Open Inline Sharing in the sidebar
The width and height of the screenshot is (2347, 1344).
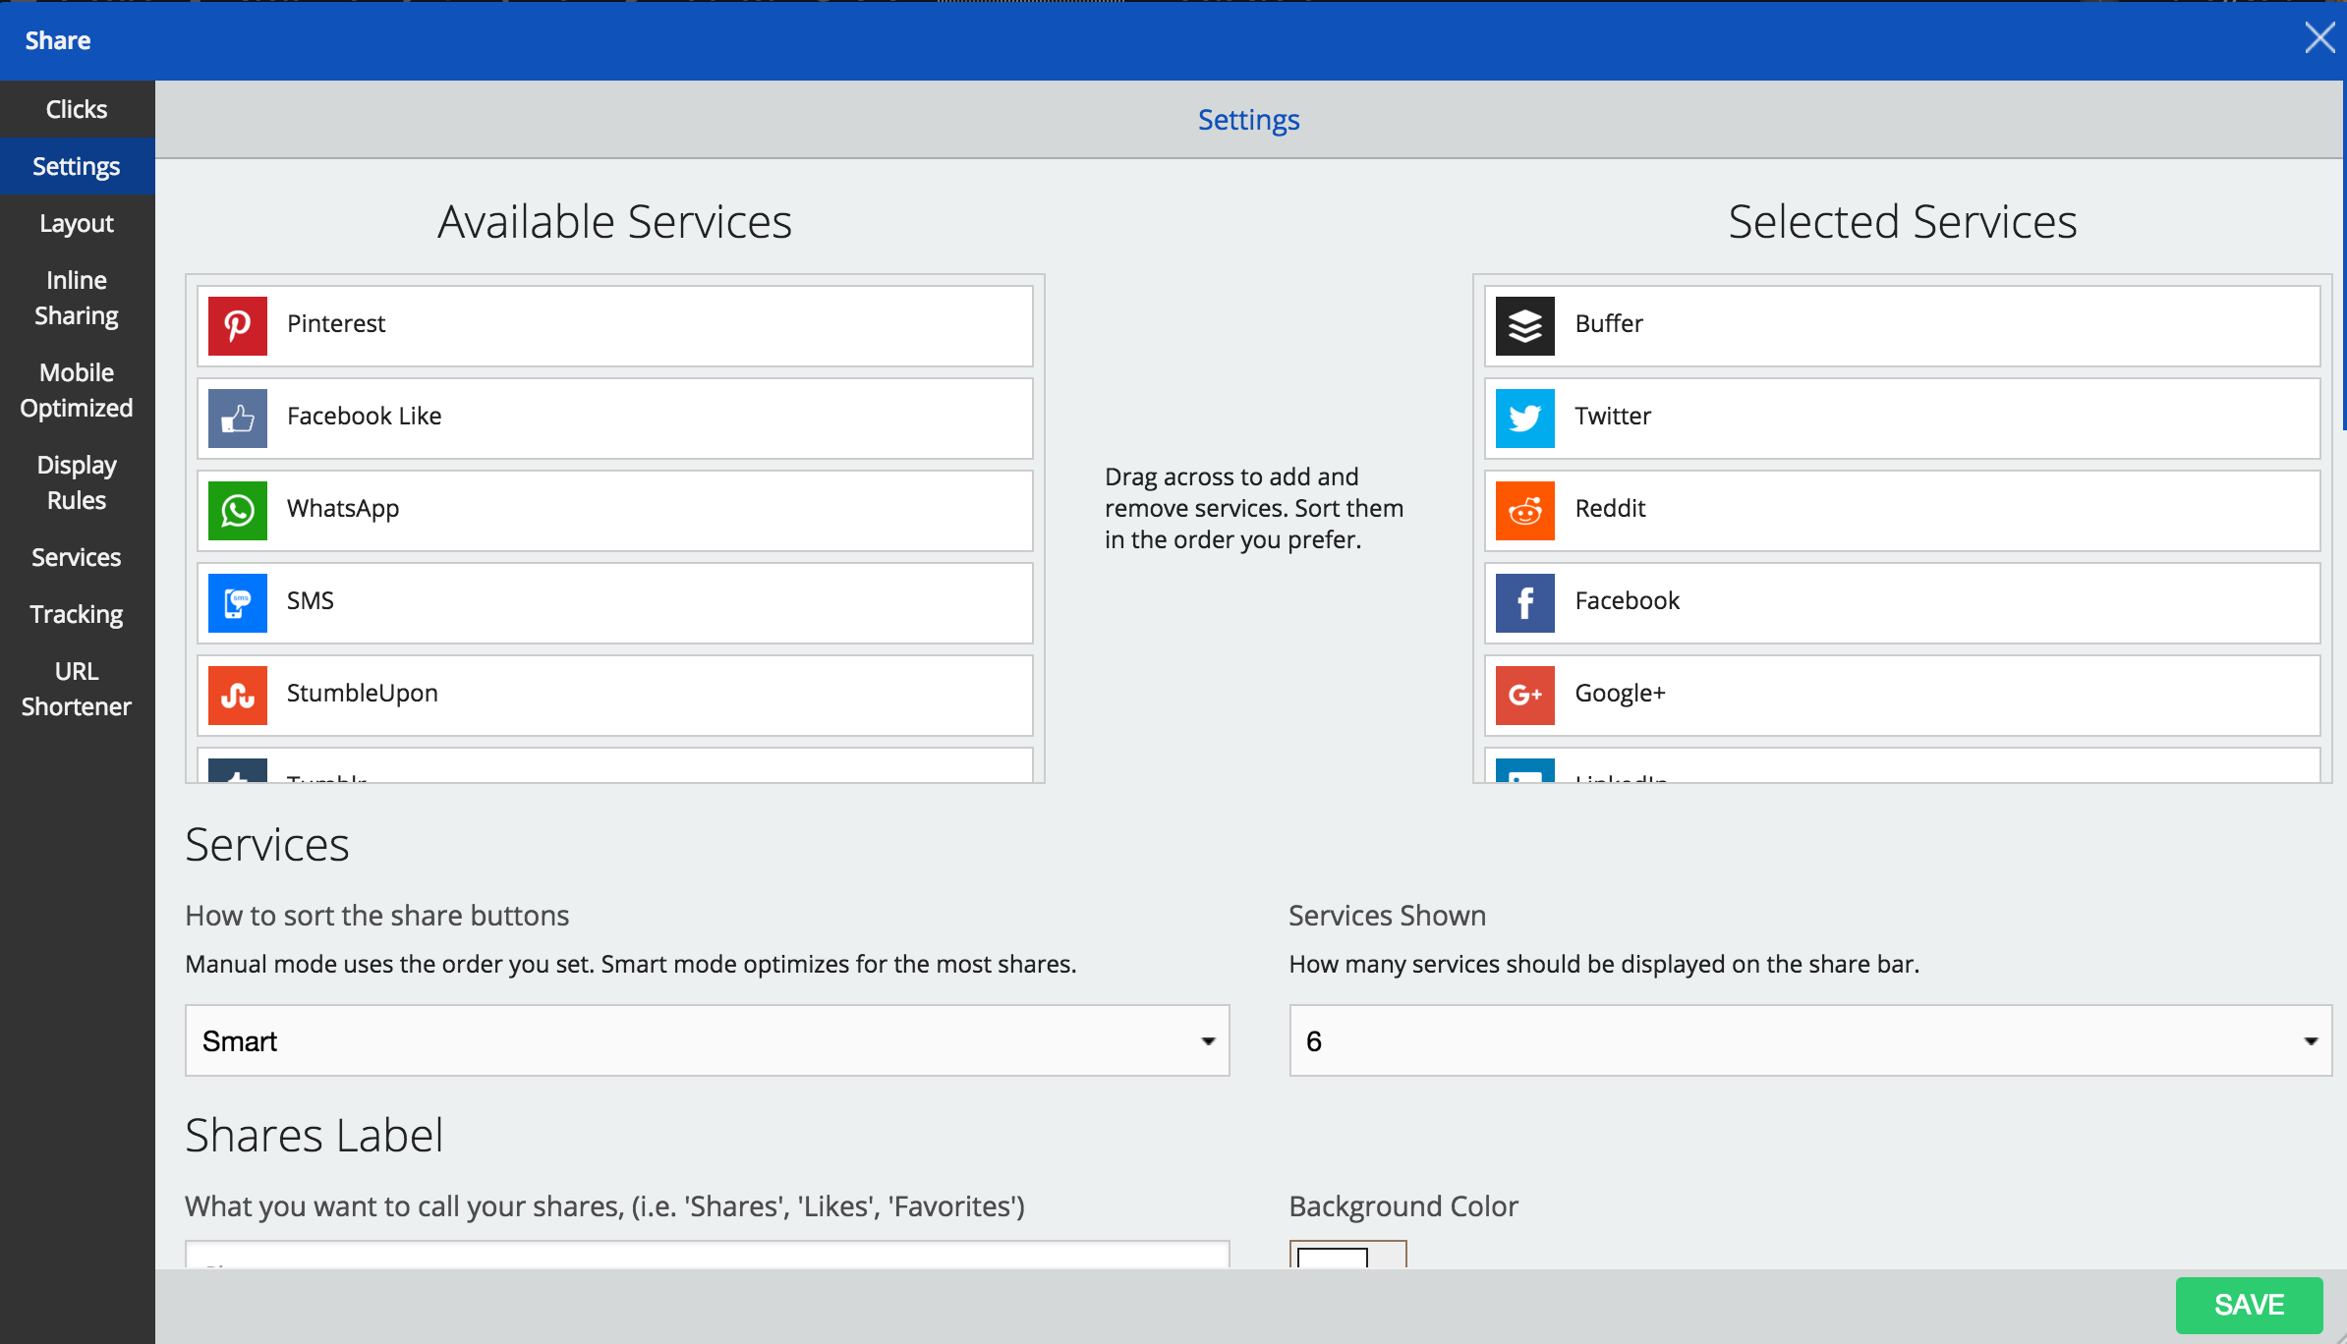tap(77, 298)
